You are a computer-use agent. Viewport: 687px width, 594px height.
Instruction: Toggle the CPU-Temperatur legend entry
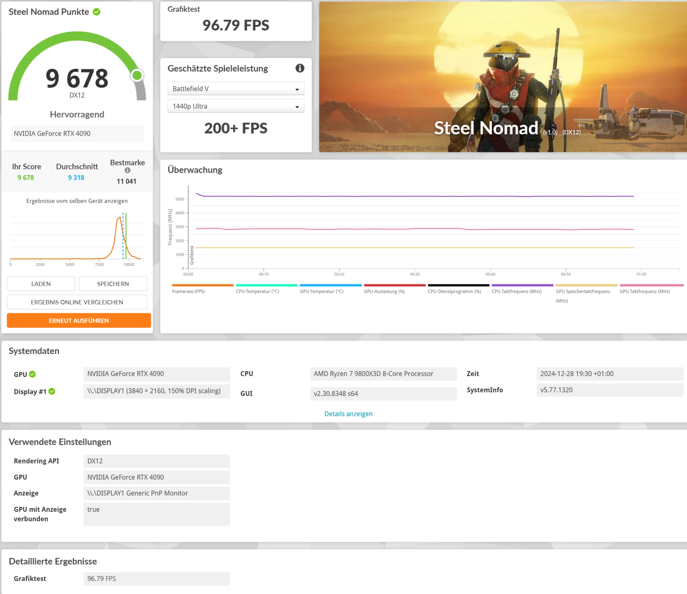[257, 291]
